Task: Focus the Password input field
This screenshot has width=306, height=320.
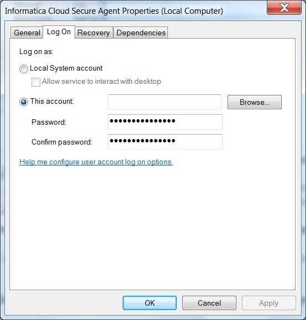Action: [165, 122]
